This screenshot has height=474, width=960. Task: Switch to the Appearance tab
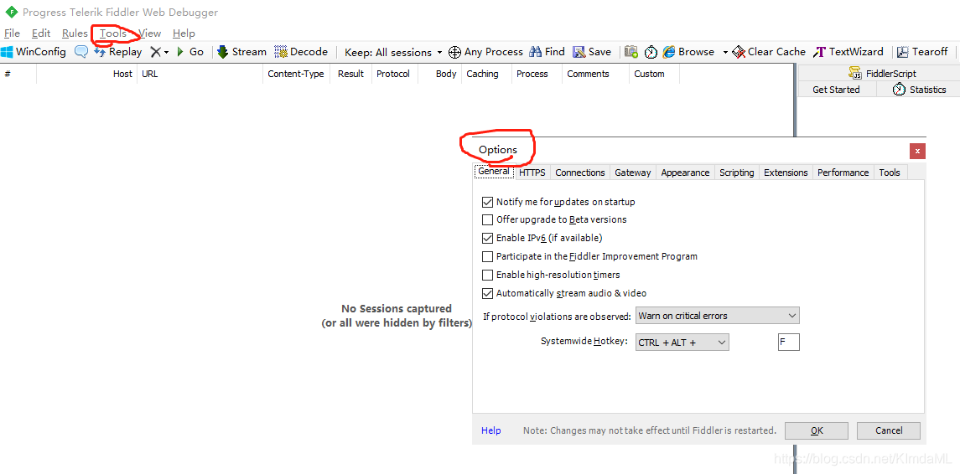[685, 173]
